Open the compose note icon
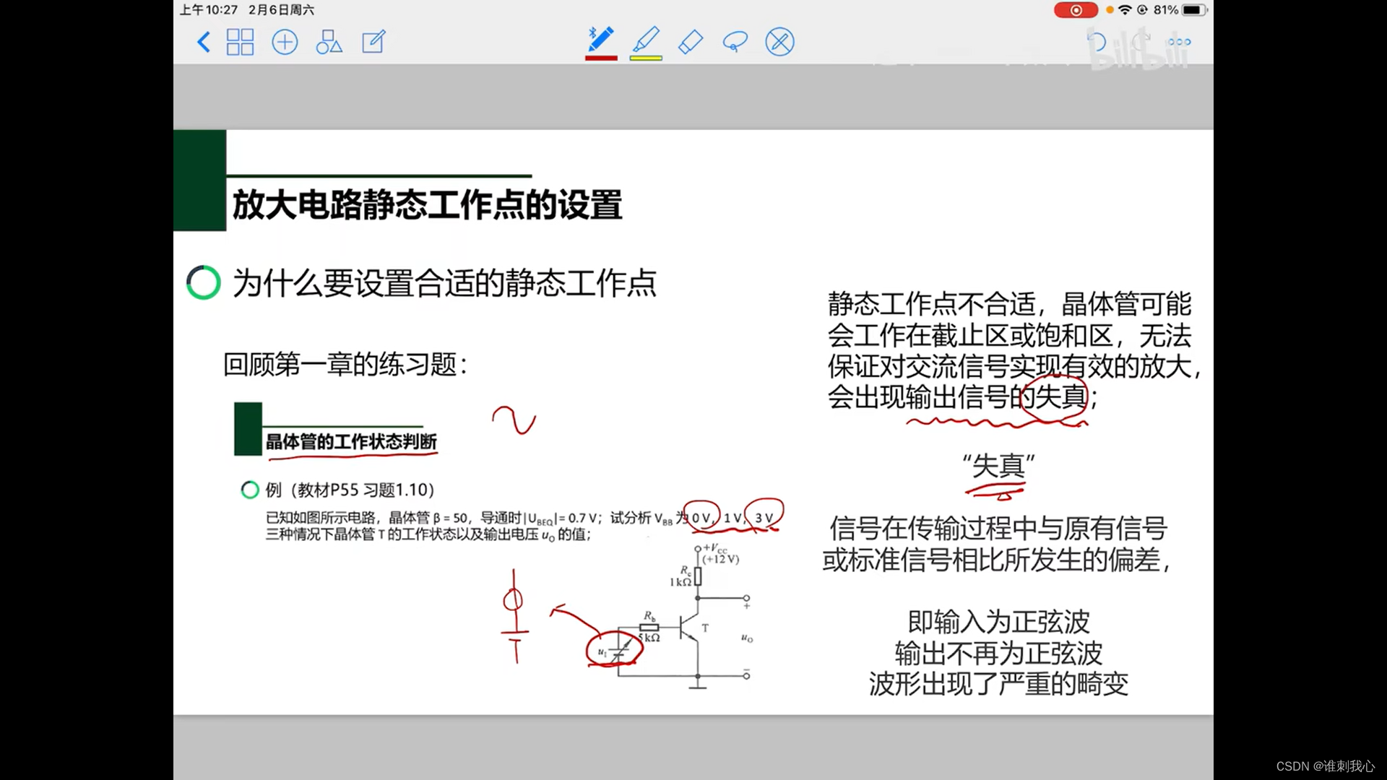This screenshot has height=780, width=1387. click(x=373, y=42)
